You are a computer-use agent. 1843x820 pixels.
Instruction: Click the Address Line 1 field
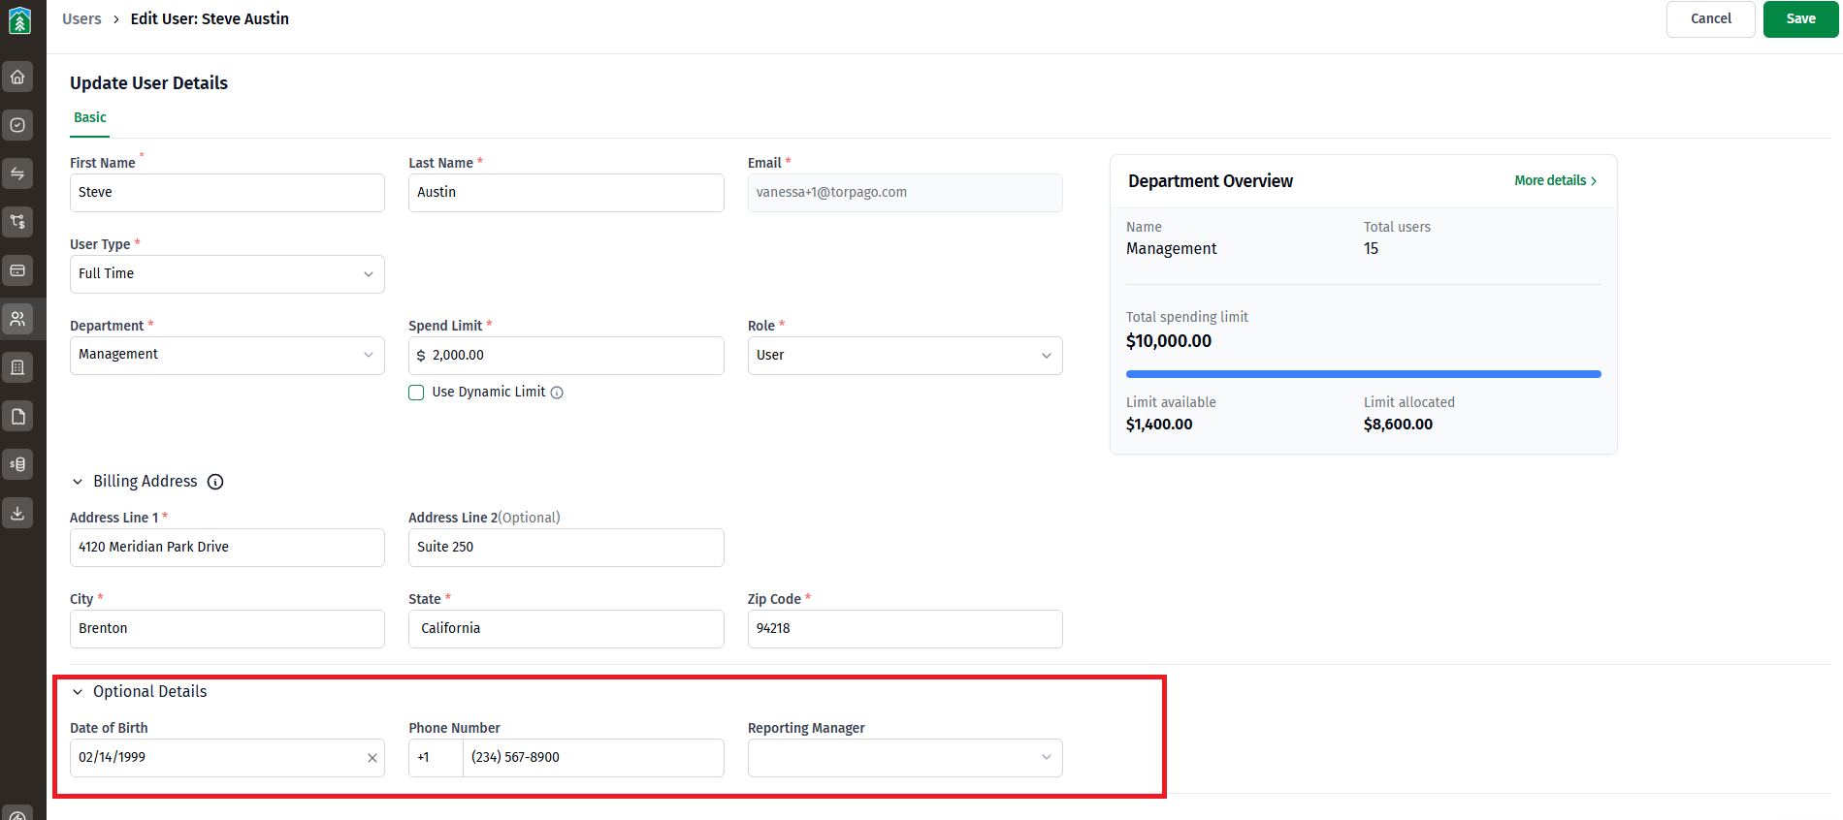point(227,548)
